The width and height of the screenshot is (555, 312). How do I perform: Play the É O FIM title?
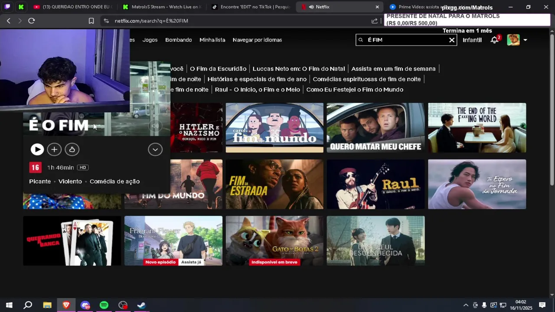[37, 149]
